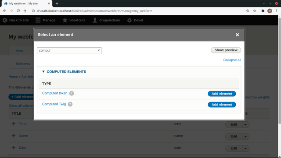The image size is (281, 158).
Task: Open the browser extensions puzzle icon
Action: [263, 11]
